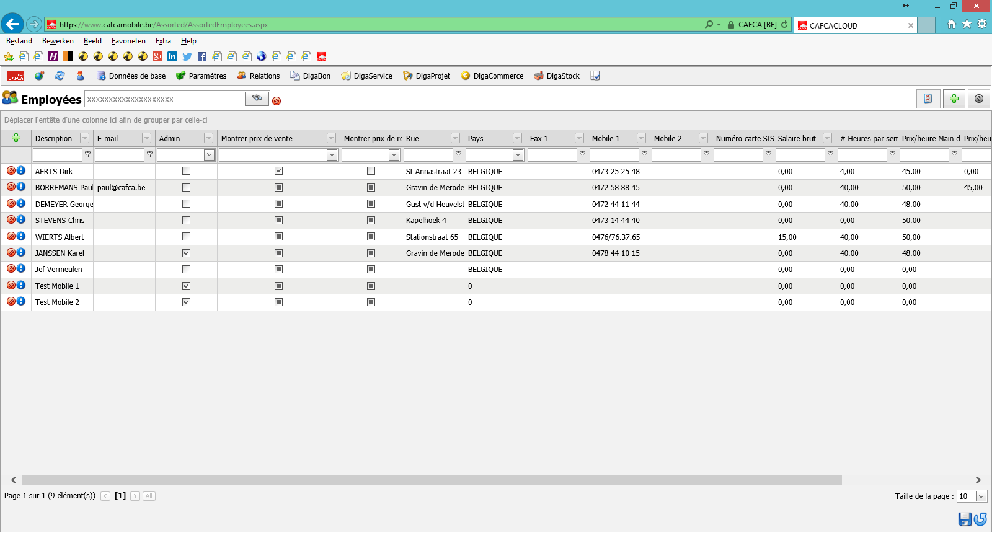This screenshot has width=992, height=533.
Task: Open Pays filter row combo box
Action: [x=518, y=154]
